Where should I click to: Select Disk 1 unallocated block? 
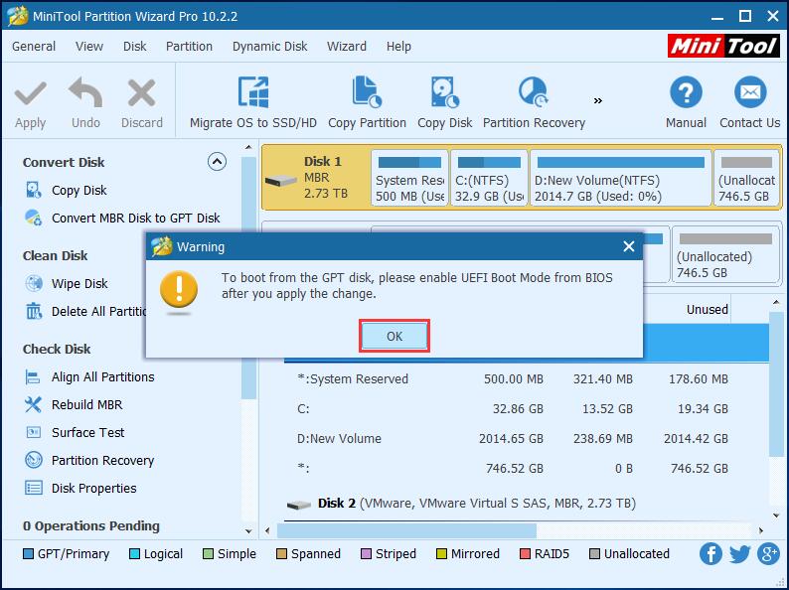pos(746,178)
